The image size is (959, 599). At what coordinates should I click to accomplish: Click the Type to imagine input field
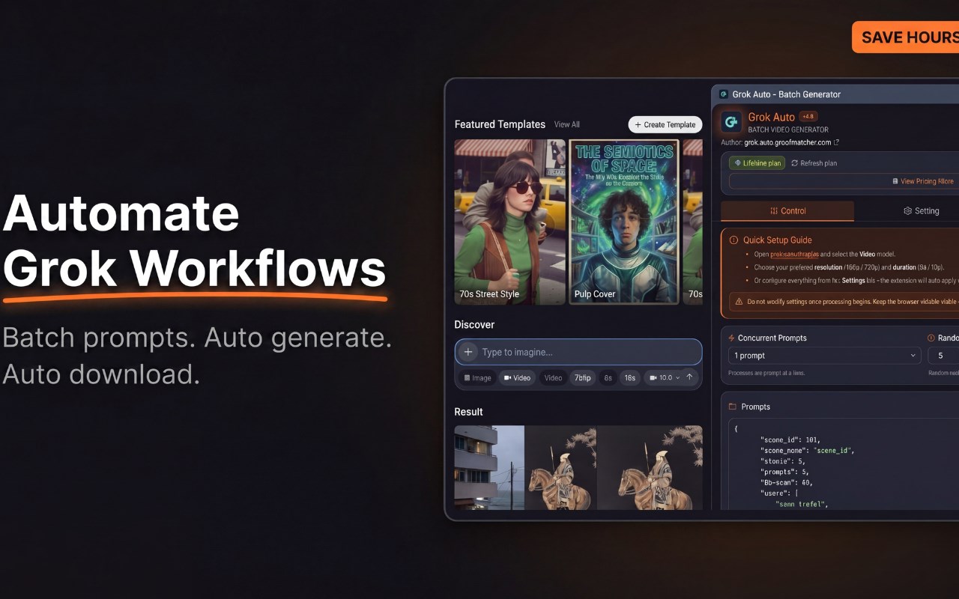(x=578, y=352)
